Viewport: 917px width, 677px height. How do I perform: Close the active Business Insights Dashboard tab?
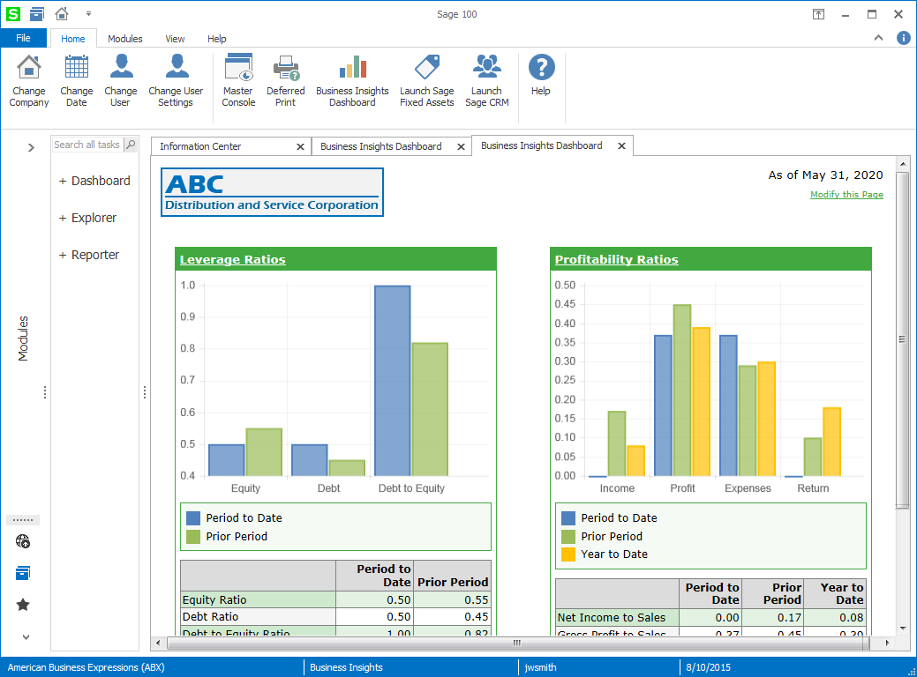[621, 146]
